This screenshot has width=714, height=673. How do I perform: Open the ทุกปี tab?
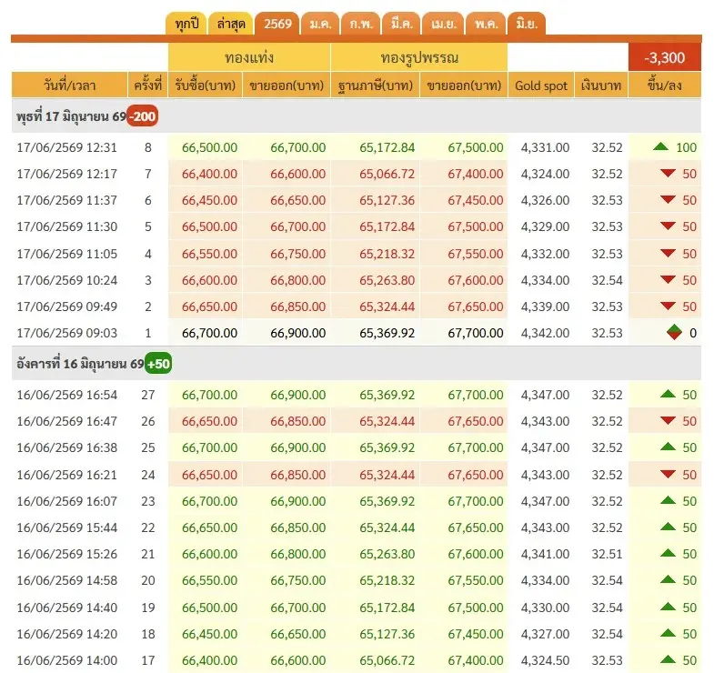[x=186, y=24]
